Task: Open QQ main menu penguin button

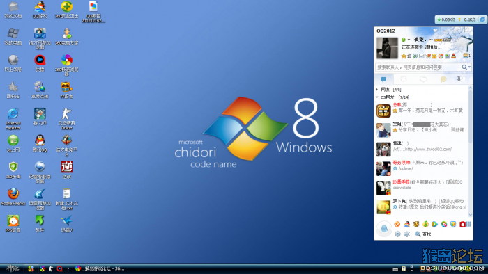Action: [384, 229]
